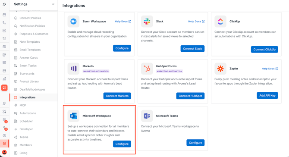Go to Deal Methodologies
Viewport: 289px width, 157px height.
tap(32, 89)
